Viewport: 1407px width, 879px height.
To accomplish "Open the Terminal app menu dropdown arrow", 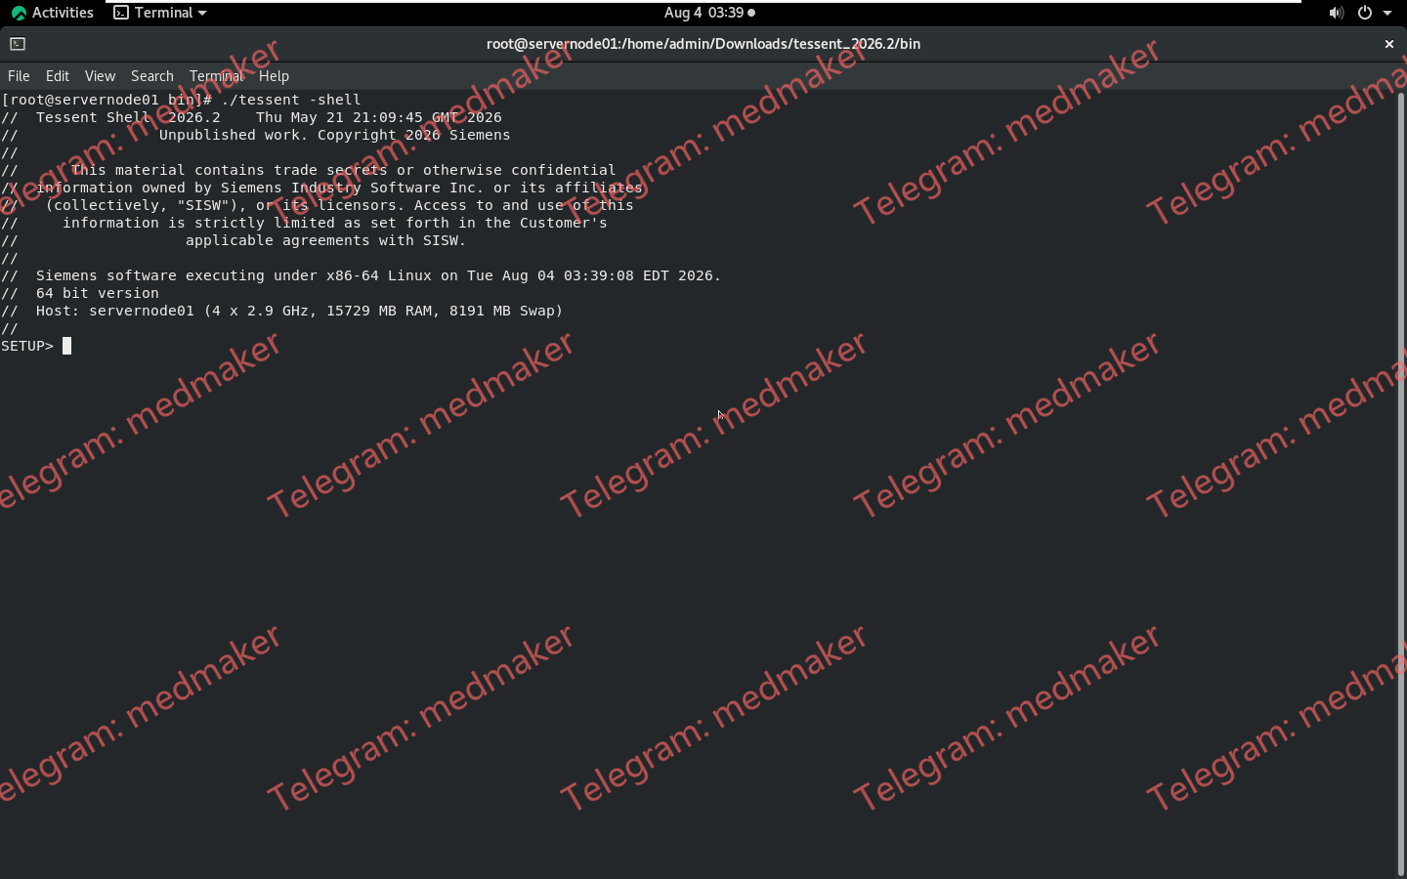I will pyautogui.click(x=202, y=13).
